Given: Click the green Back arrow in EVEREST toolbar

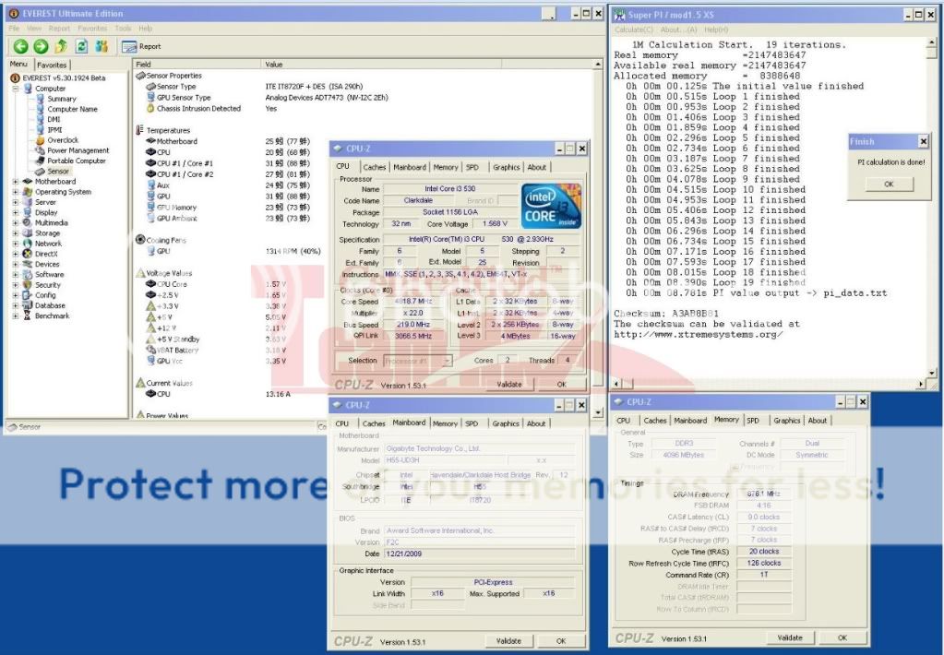Looking at the screenshot, I should pos(20,46).
